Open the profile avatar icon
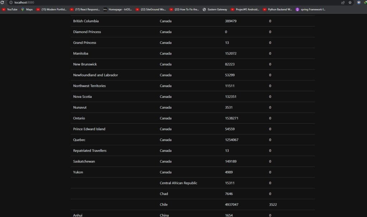Viewport: 367px width, 217px height. click(x=359, y=3)
